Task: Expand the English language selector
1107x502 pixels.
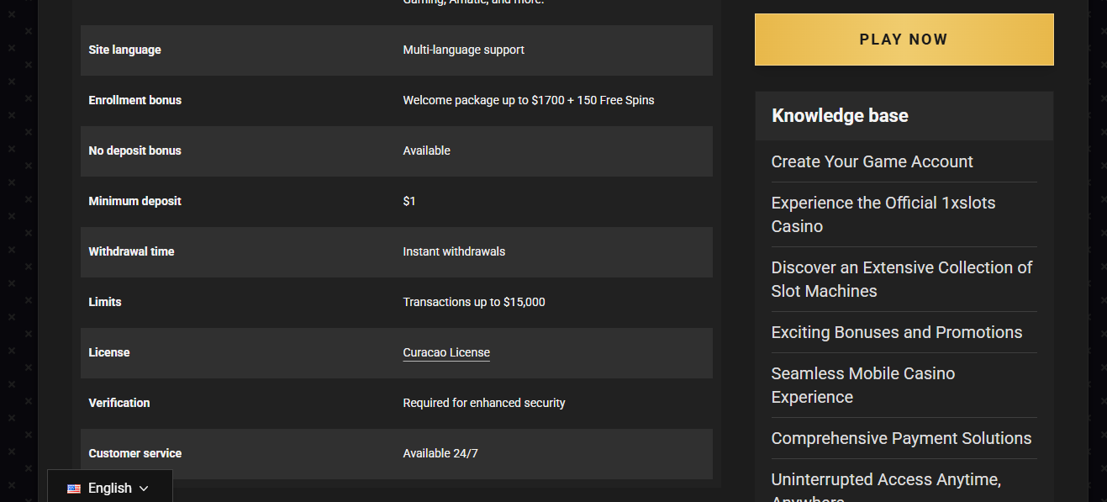Action: 109,488
